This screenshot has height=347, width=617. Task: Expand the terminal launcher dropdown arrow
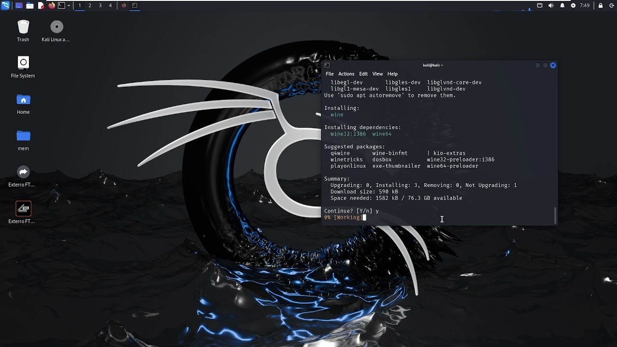[69, 5]
